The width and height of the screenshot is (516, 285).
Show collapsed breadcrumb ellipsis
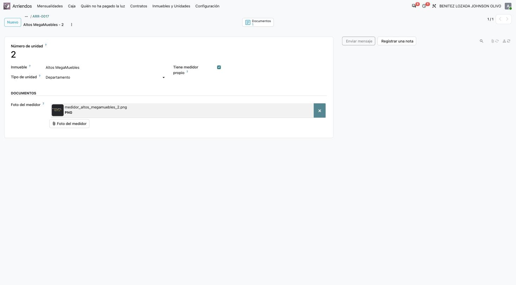click(26, 16)
